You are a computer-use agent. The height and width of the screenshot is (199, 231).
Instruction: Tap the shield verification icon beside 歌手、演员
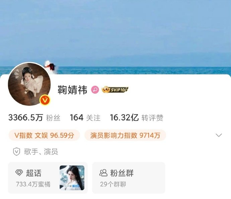click(16, 152)
